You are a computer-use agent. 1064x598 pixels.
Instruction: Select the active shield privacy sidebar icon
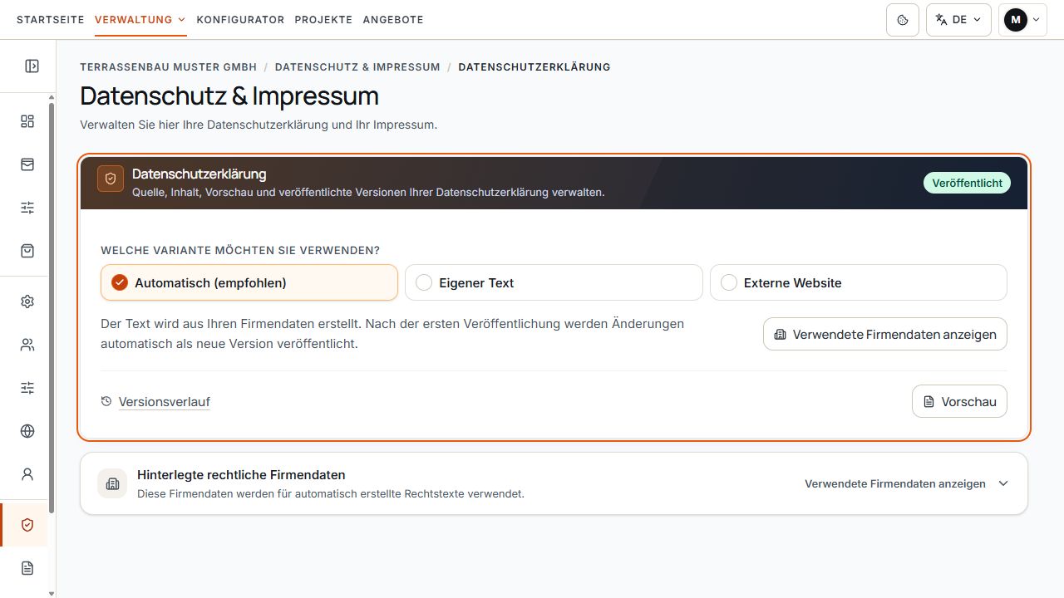point(27,525)
